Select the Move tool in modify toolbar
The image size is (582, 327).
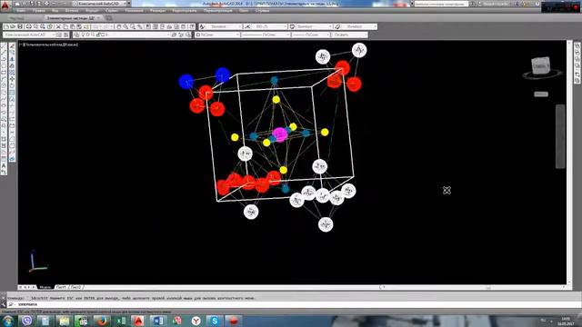pos(12,79)
